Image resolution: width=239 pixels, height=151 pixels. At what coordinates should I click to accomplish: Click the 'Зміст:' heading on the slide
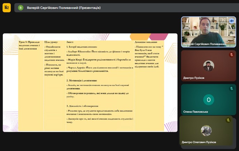tap(70, 42)
